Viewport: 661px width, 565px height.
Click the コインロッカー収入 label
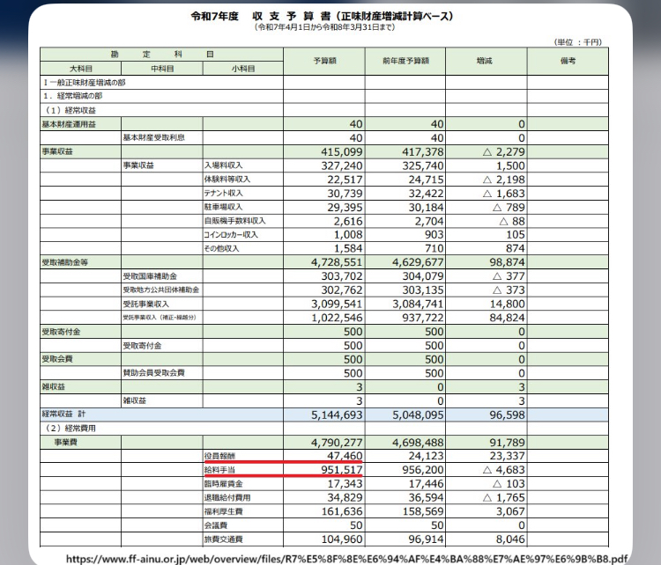click(231, 234)
